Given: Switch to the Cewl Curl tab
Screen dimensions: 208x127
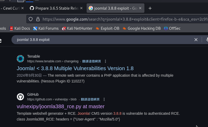Looking at the screenshot, I should 10,8.
